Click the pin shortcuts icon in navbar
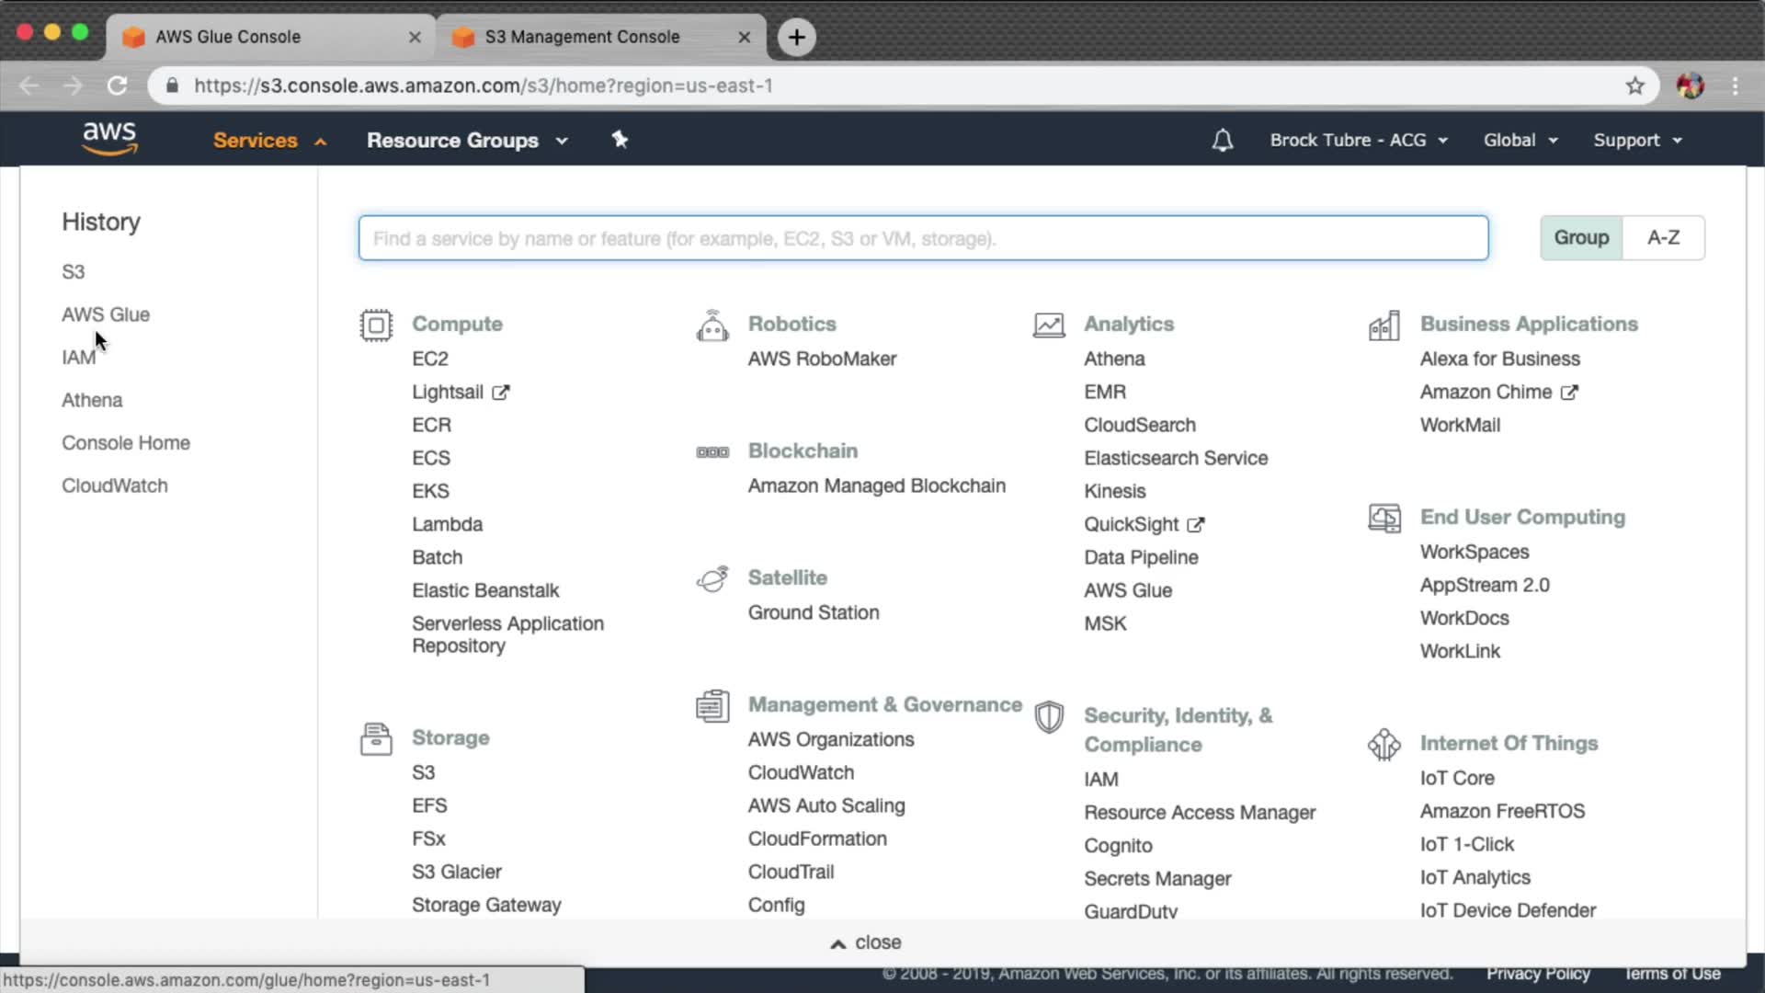1765x993 pixels. (x=620, y=140)
